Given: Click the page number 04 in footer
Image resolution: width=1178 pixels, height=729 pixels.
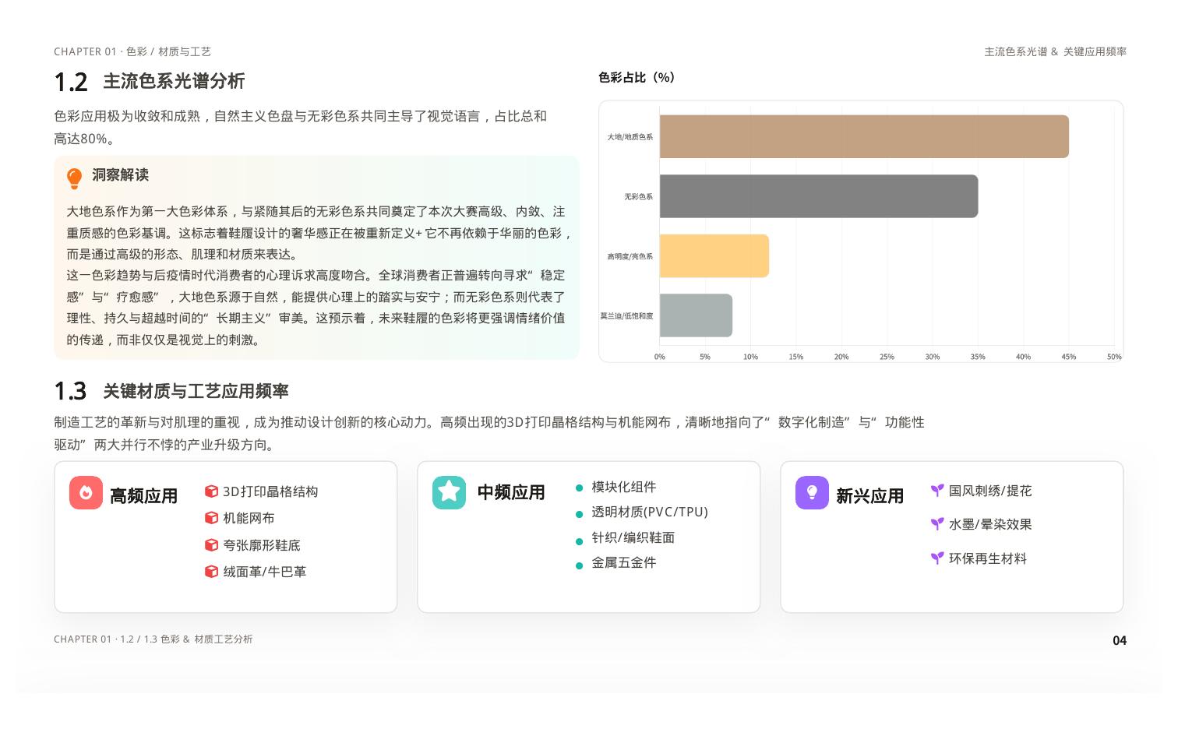Looking at the screenshot, I should coord(1119,640).
